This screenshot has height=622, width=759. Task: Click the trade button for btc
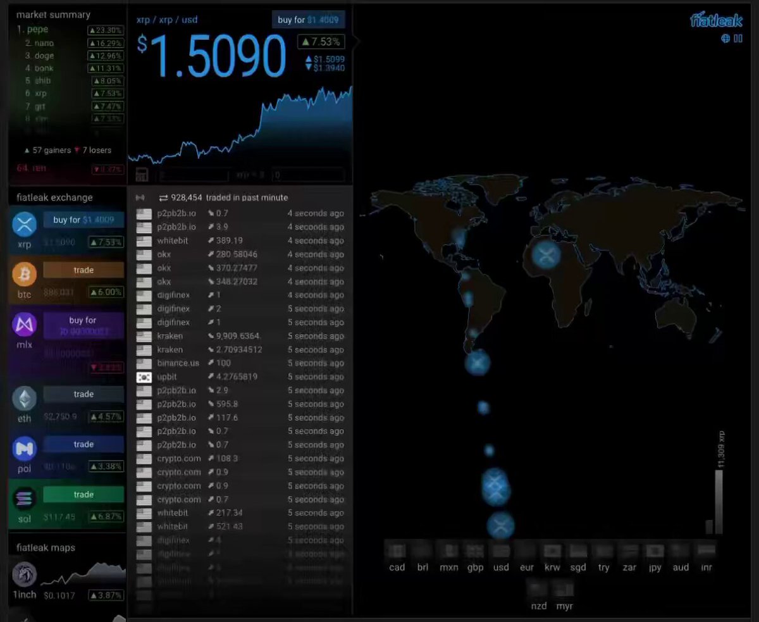click(x=83, y=270)
